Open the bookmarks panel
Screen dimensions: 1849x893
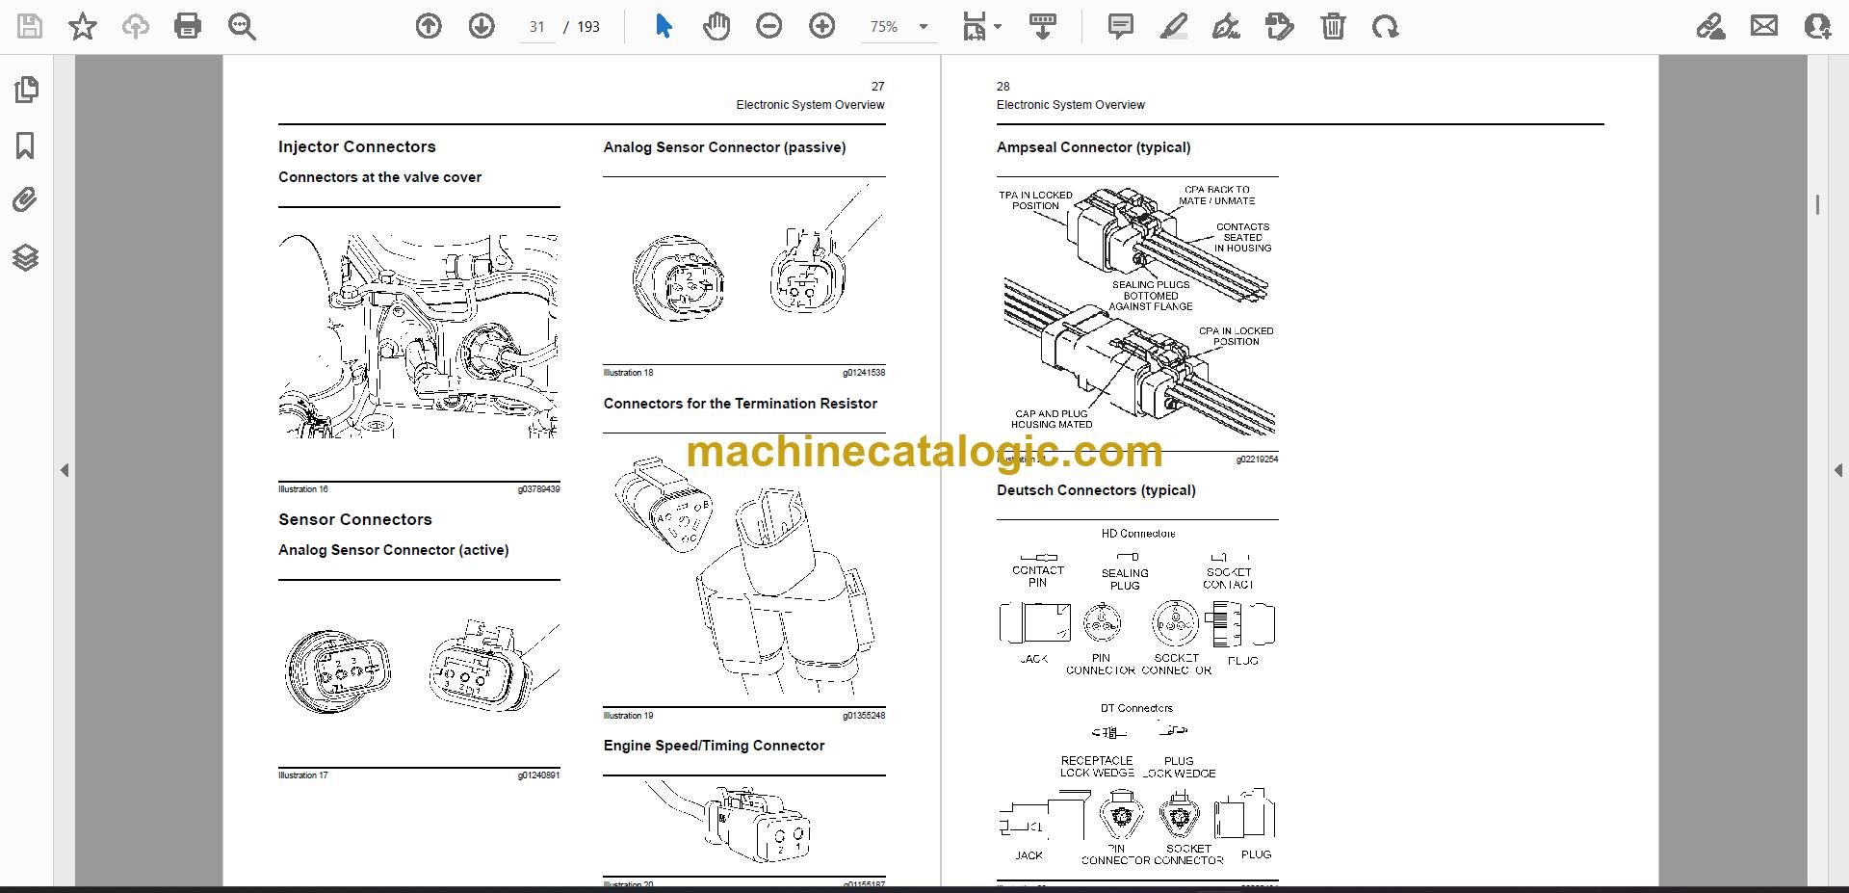point(26,145)
